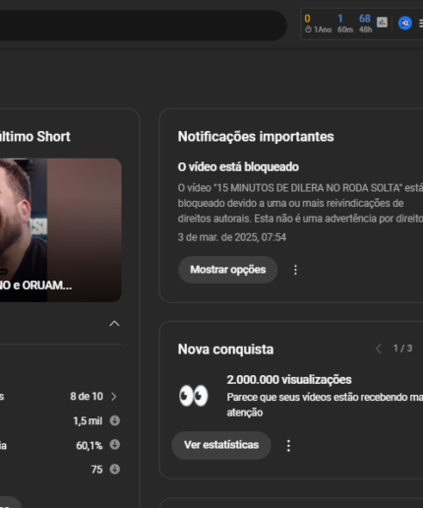Click the 2.000.000 visualizações achievement title
Viewport: 423px width, 508px height.
[289, 380]
